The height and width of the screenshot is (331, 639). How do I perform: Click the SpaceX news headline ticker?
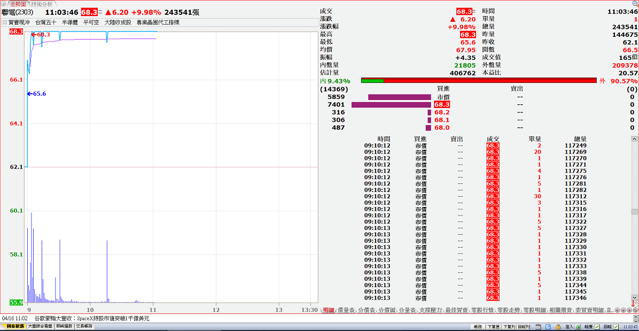(x=91, y=318)
